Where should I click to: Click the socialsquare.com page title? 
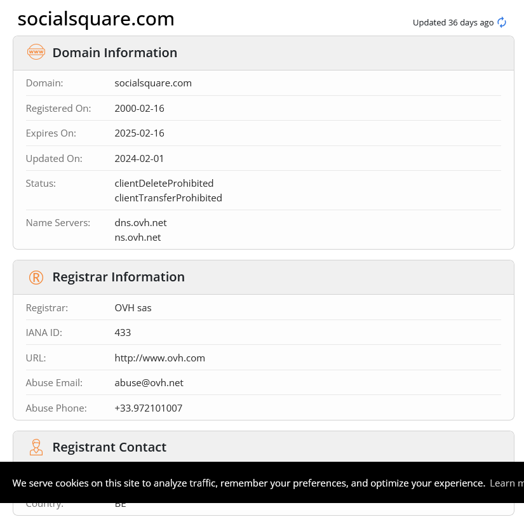click(96, 19)
